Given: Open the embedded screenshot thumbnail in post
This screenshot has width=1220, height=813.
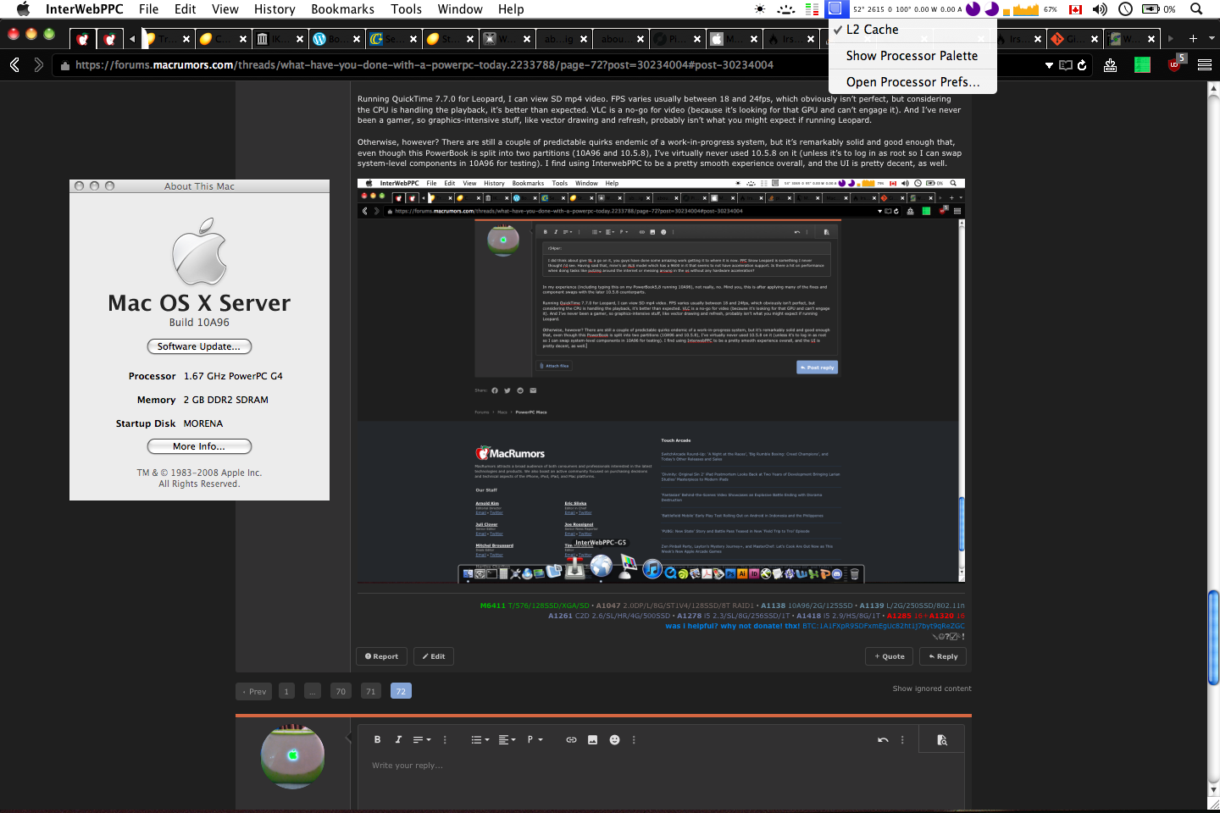Looking at the screenshot, I should tap(661, 381).
